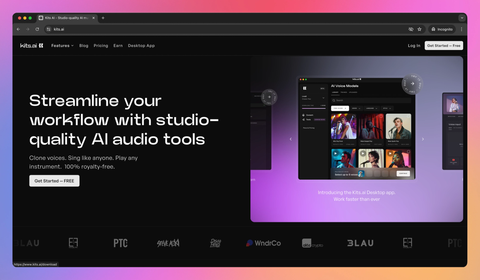Image resolution: width=480 pixels, height=280 pixels.
Task: Click the download time progress bar
Action: click(x=314, y=108)
